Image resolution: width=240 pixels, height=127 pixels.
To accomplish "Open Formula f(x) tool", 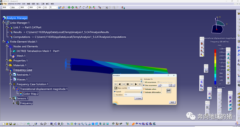I will click(x=42, y=124).
